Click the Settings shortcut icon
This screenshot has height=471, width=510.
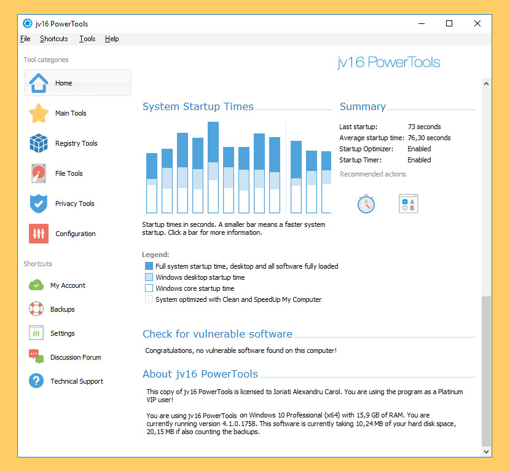click(36, 333)
